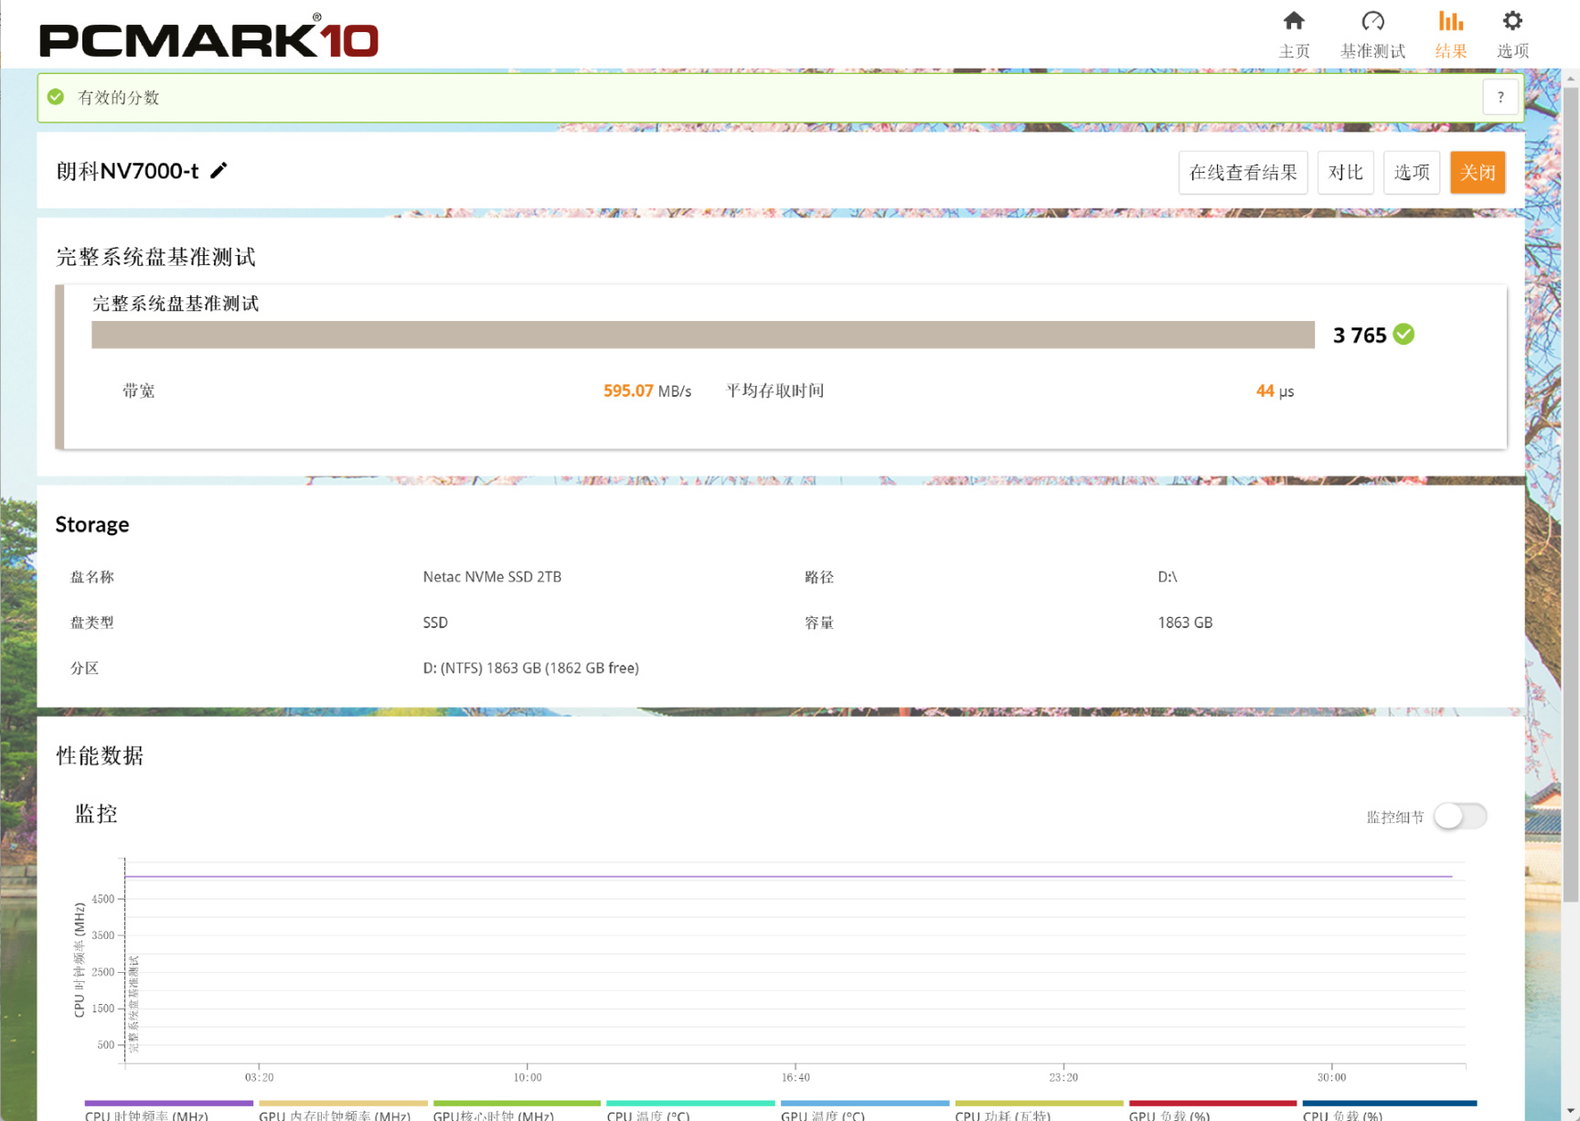Click the 盘类型 value SSD
The height and width of the screenshot is (1121, 1580).
(435, 623)
